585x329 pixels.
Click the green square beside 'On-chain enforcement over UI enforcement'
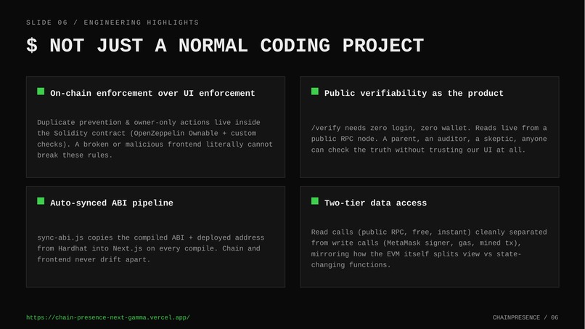pos(41,91)
